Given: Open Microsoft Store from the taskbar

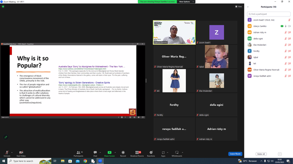Looking at the screenshot, I should pos(70,161).
